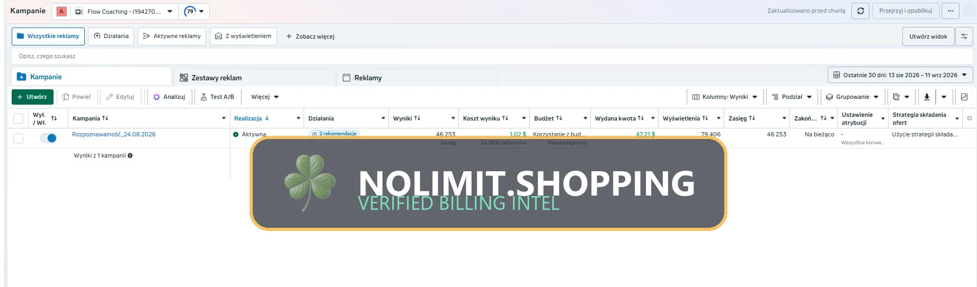Check the Rozpoznawalność_24.08.2026 row checkbox
977x287 pixels.
[19, 138]
